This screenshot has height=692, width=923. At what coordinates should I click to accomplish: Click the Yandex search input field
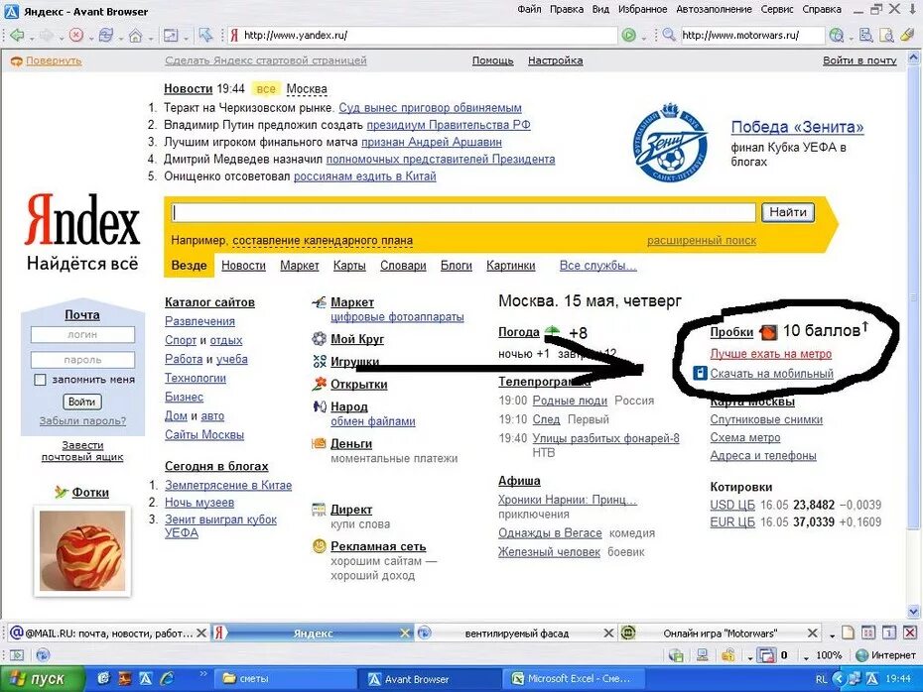[463, 212]
